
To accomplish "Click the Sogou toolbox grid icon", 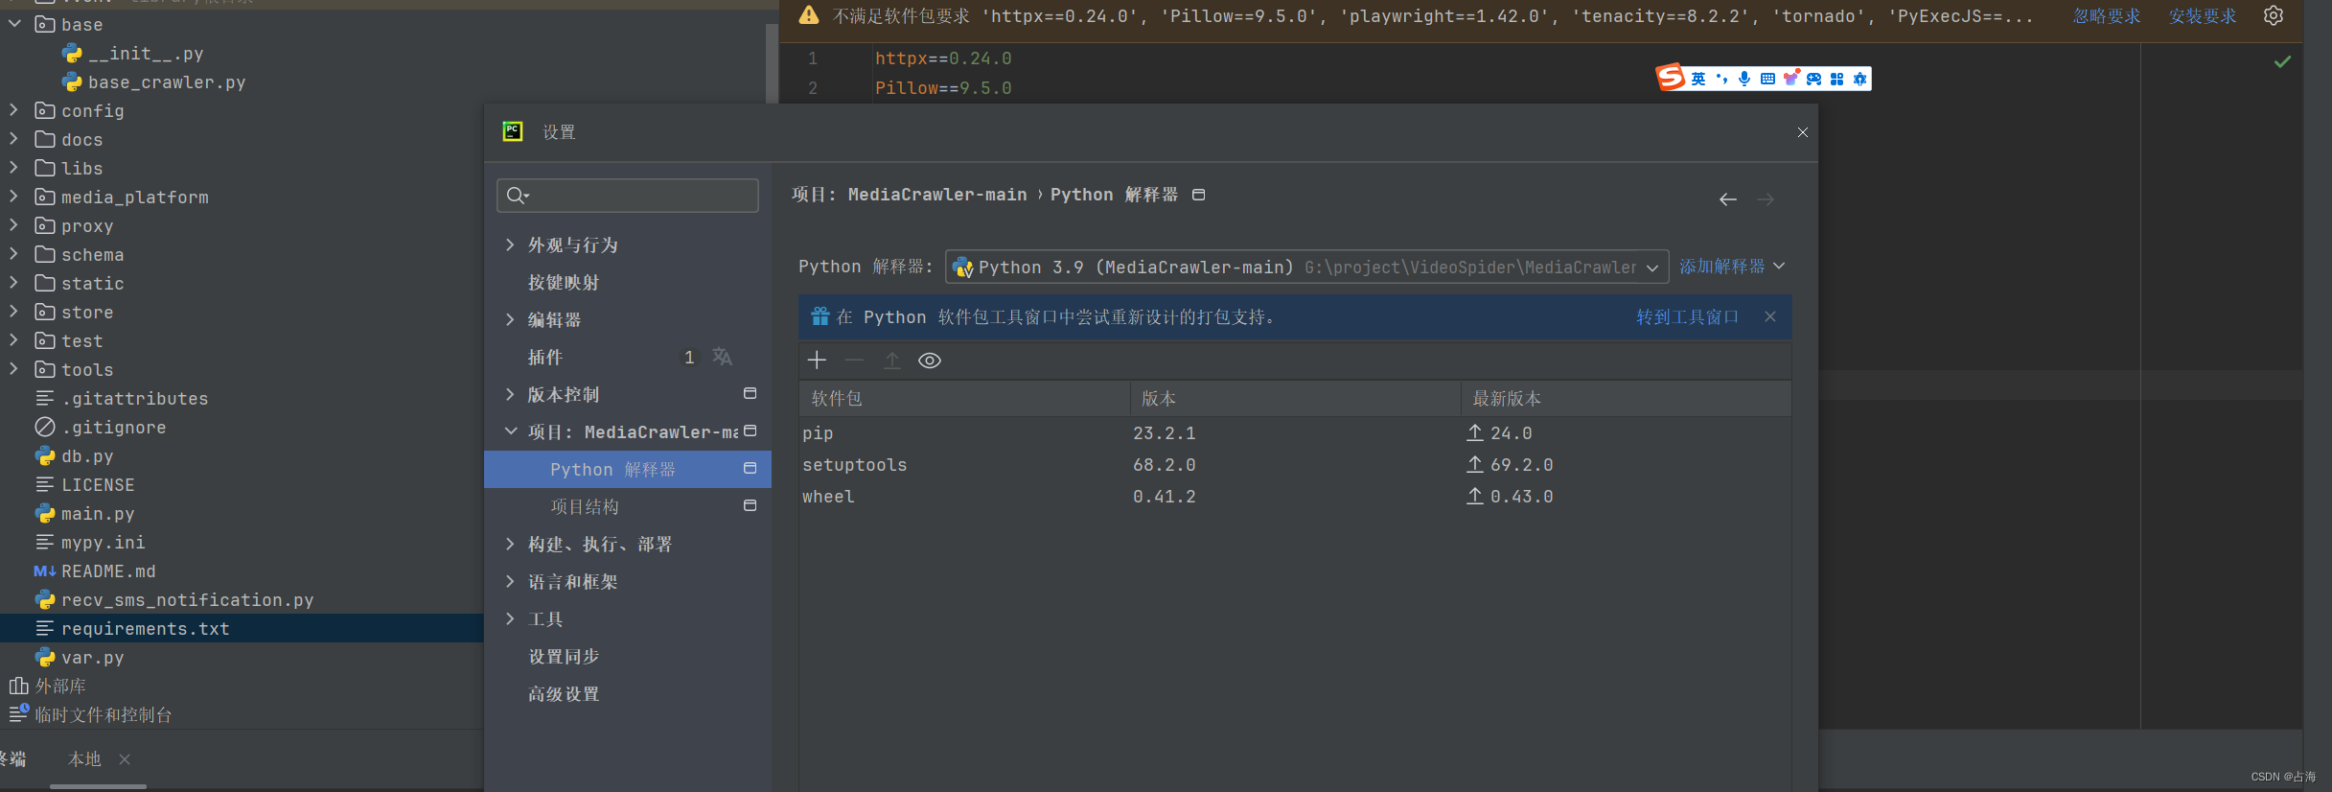I will tap(1836, 79).
